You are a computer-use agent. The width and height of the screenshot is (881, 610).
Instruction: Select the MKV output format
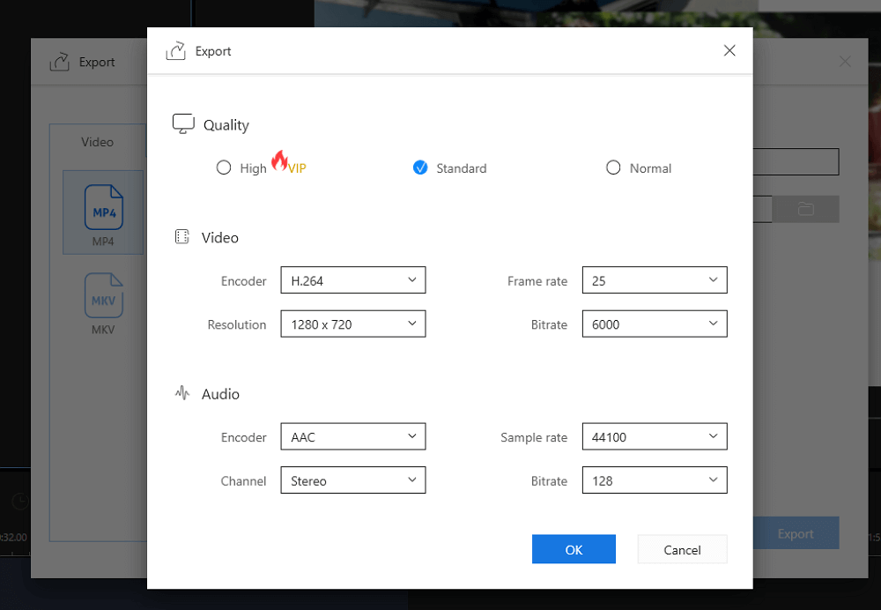(x=103, y=301)
